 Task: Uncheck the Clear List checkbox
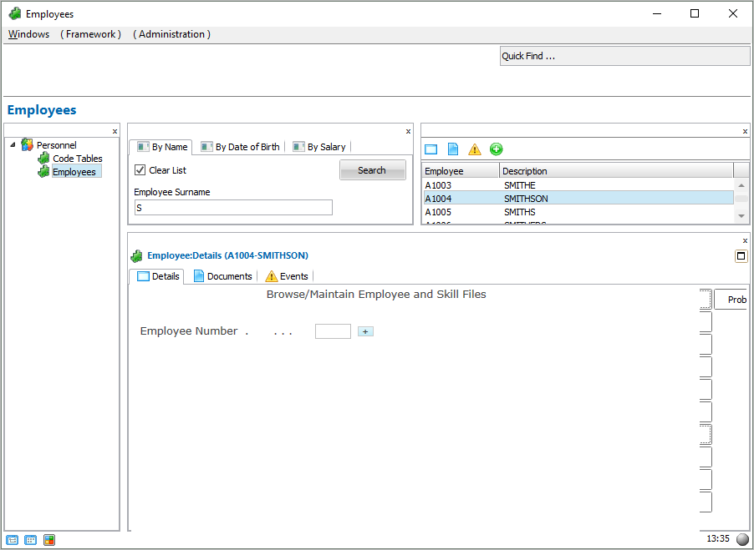pos(140,170)
